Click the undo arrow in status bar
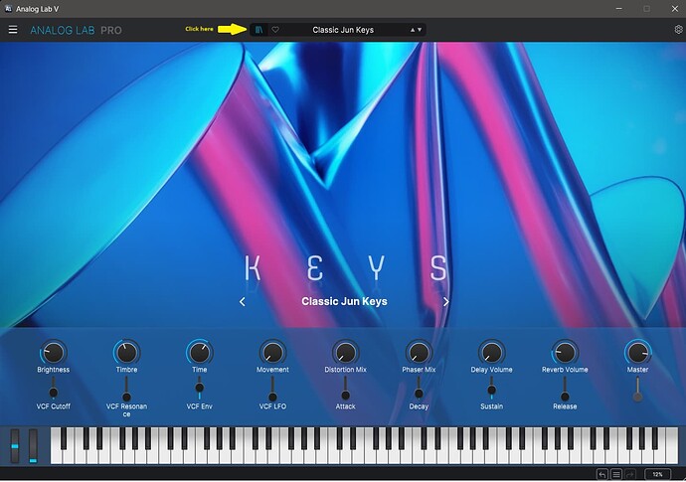 (x=602, y=475)
